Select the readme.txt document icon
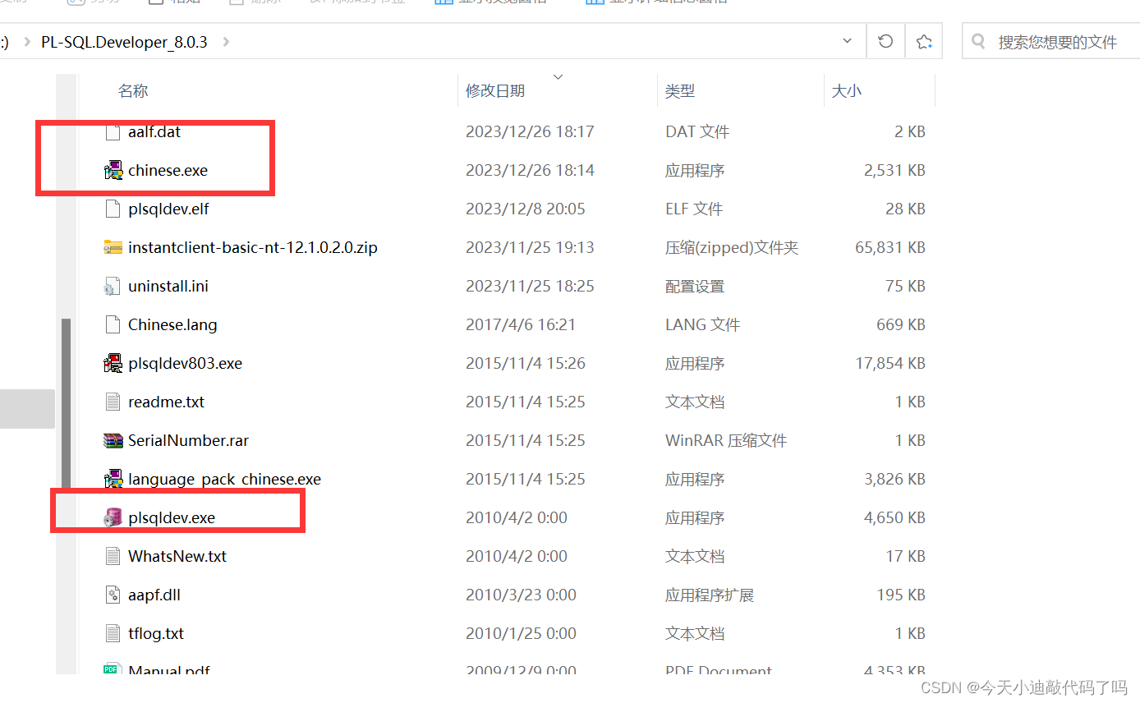This screenshot has width=1140, height=703. [x=113, y=402]
